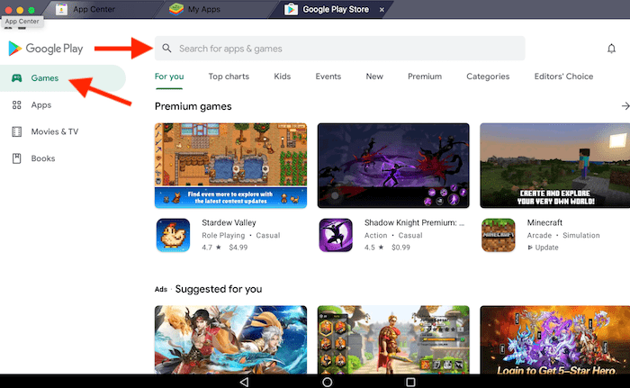The width and height of the screenshot is (630, 388).
Task: Select Apps in the sidebar
Action: (63, 105)
